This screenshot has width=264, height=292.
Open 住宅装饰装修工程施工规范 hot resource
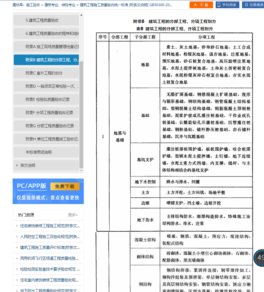50,226
